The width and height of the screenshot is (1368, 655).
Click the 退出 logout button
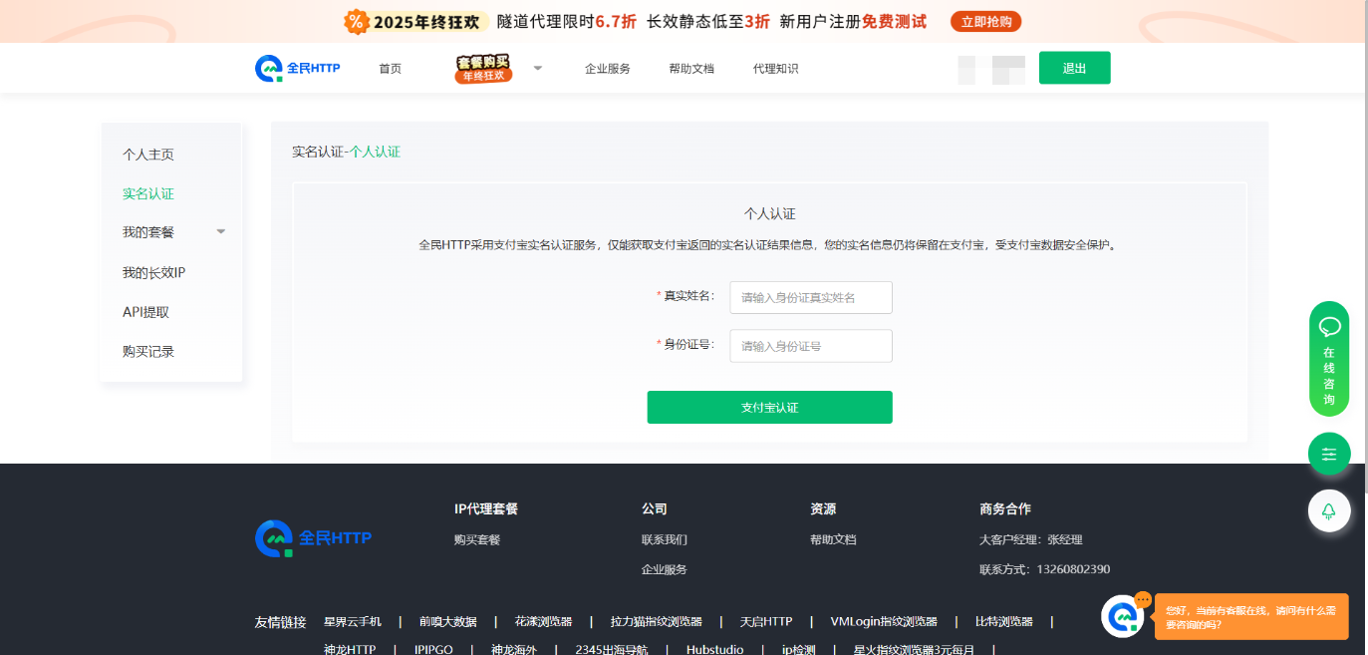point(1074,68)
